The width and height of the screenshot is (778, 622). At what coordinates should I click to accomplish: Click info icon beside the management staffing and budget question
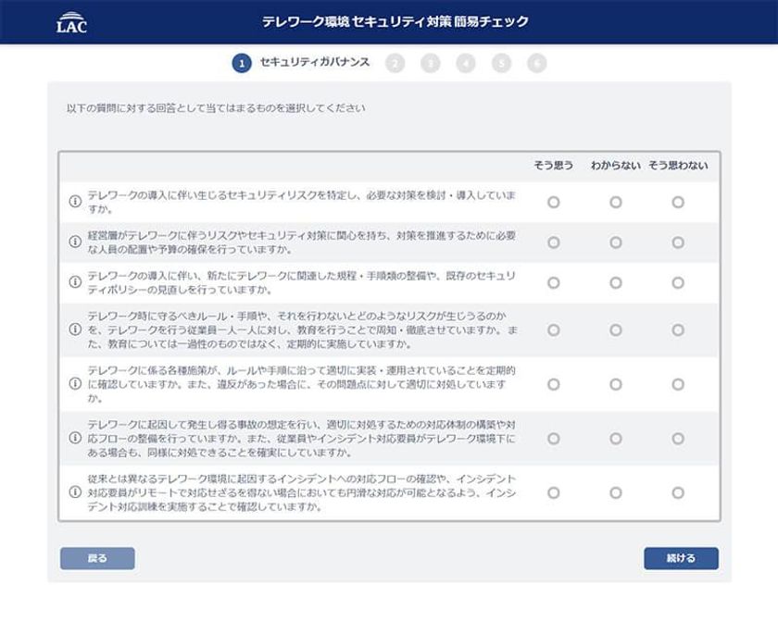pyautogui.click(x=76, y=243)
